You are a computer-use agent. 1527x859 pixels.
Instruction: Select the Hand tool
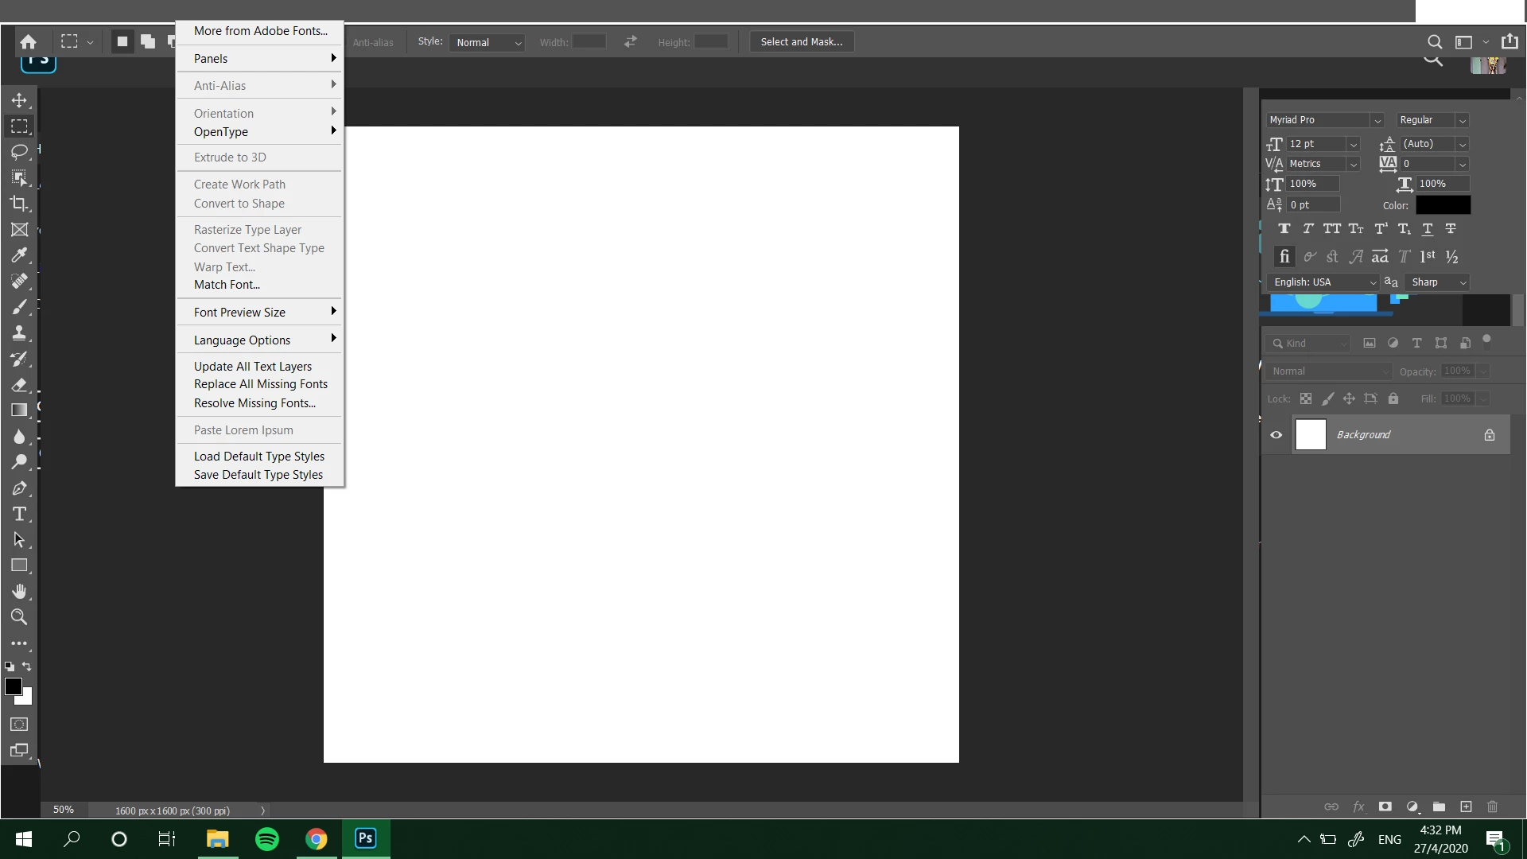[x=19, y=591]
